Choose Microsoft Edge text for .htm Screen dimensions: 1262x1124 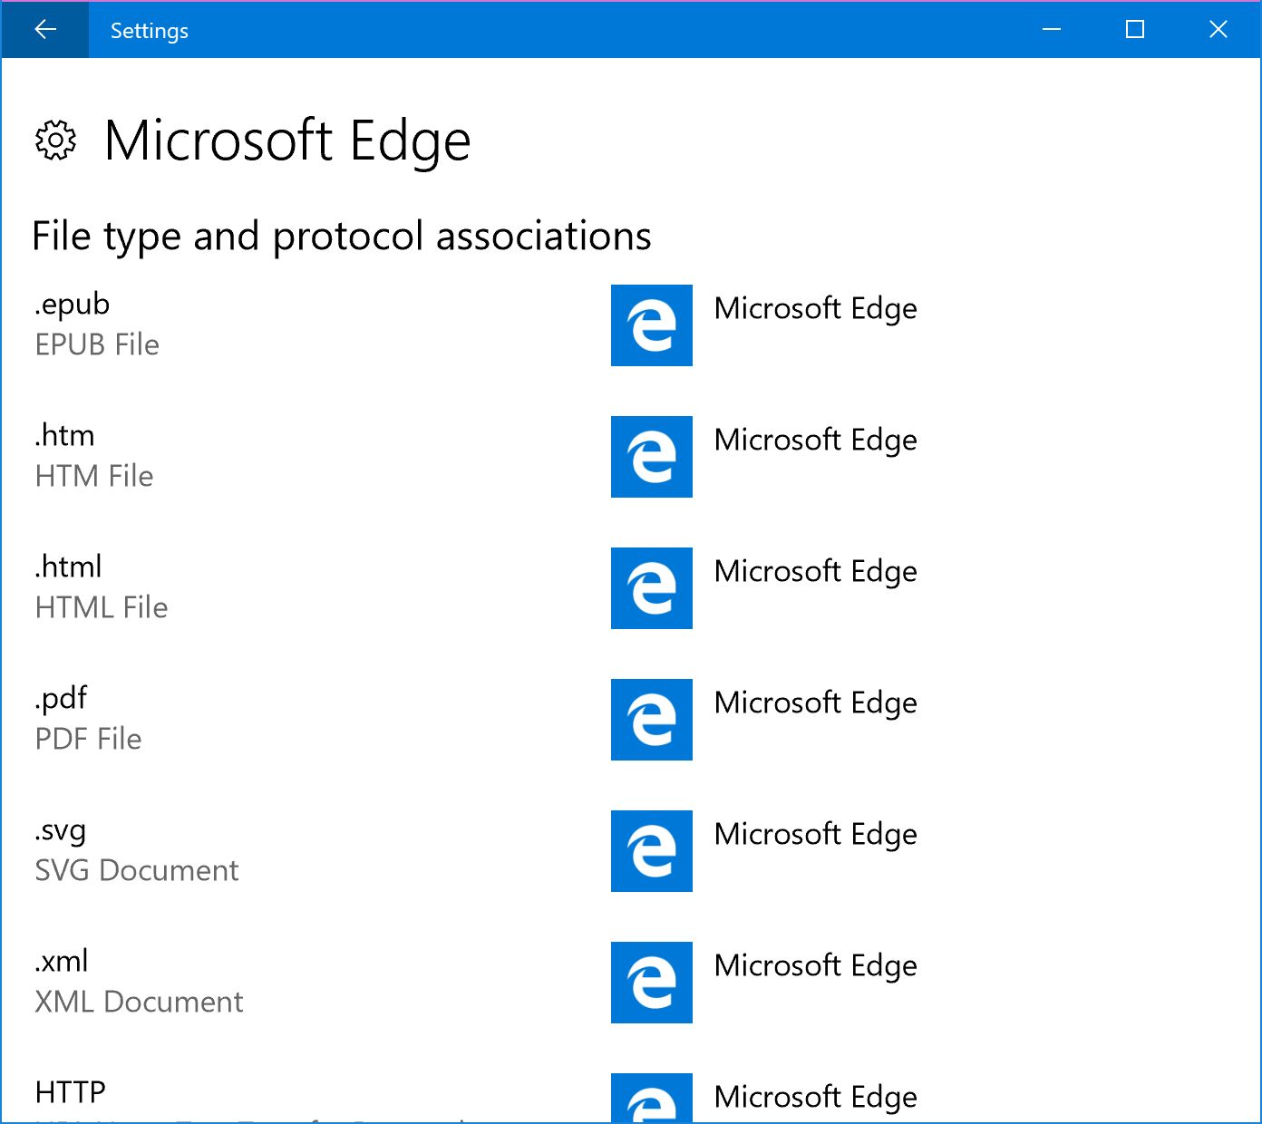pyautogui.click(x=815, y=440)
